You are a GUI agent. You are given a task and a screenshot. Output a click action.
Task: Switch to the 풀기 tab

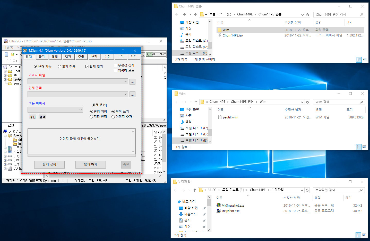(x=42, y=57)
